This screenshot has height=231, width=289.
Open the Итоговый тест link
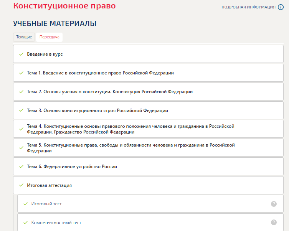coord(46,204)
